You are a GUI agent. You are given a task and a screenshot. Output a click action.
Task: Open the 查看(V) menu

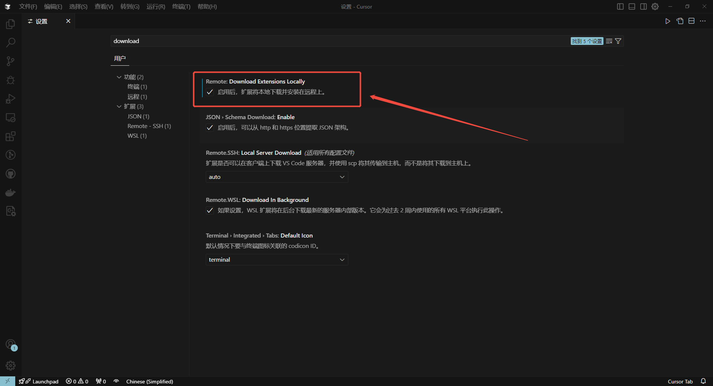pyautogui.click(x=104, y=7)
